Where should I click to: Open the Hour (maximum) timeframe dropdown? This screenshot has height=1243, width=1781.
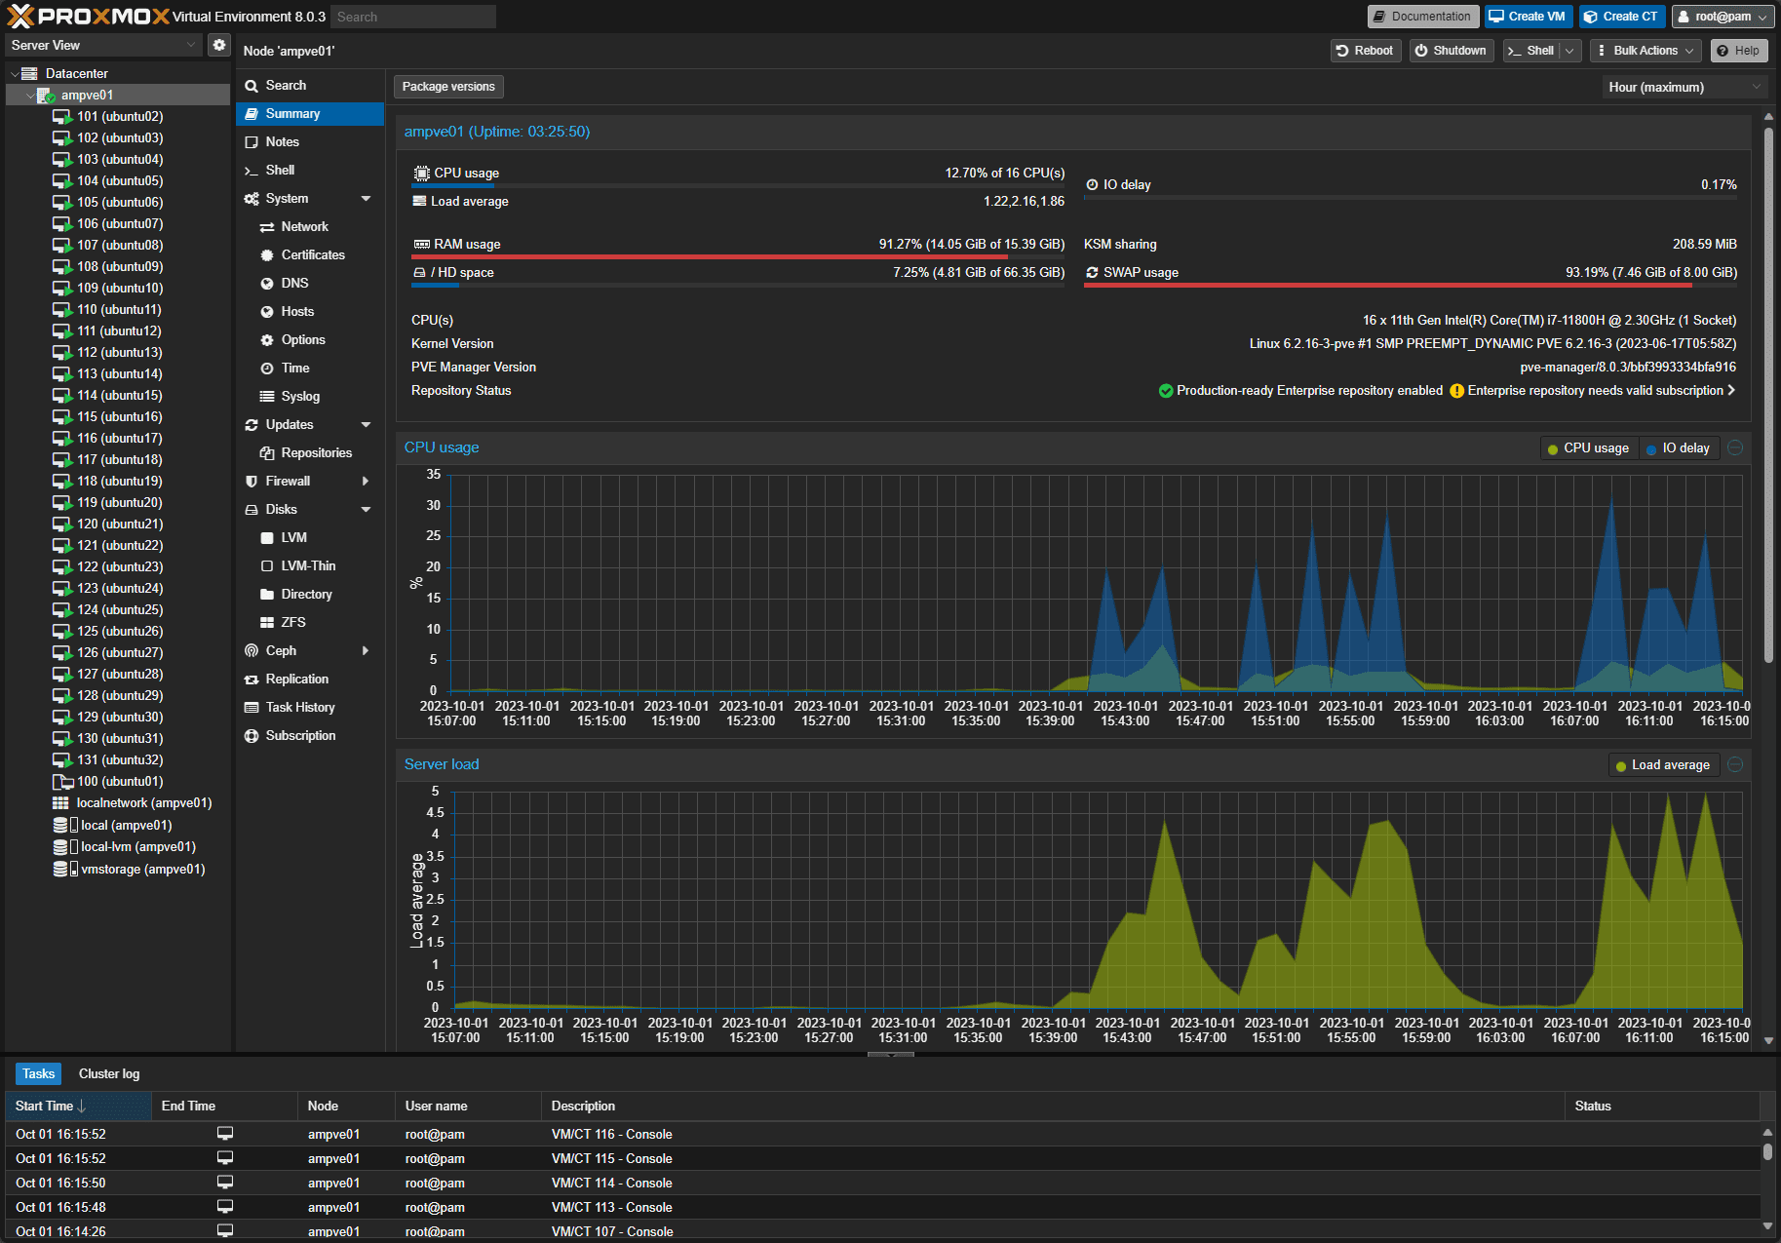(1684, 88)
